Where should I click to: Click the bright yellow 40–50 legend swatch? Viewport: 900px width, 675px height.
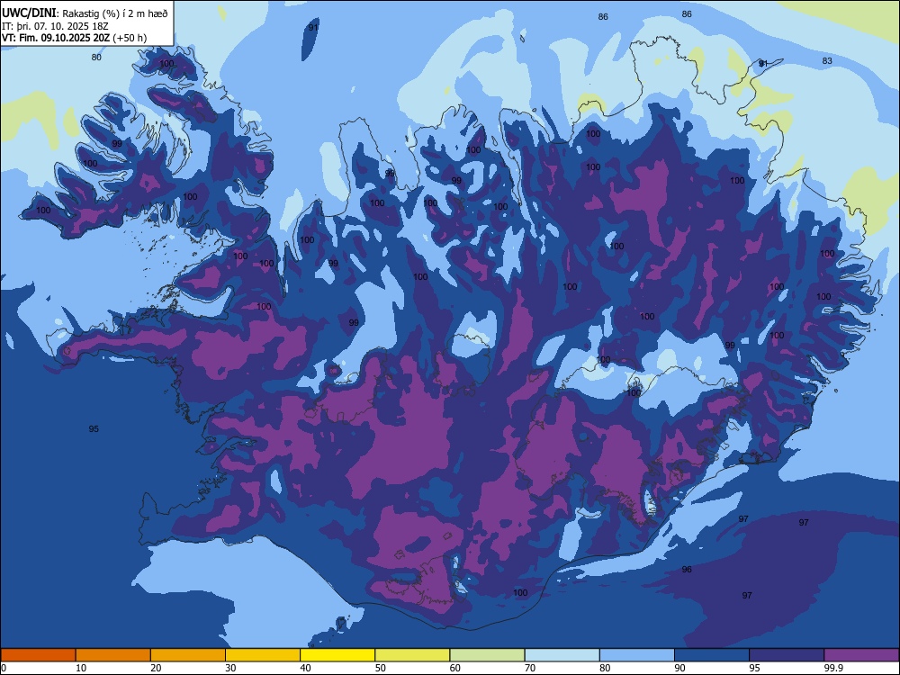pyautogui.click(x=337, y=655)
